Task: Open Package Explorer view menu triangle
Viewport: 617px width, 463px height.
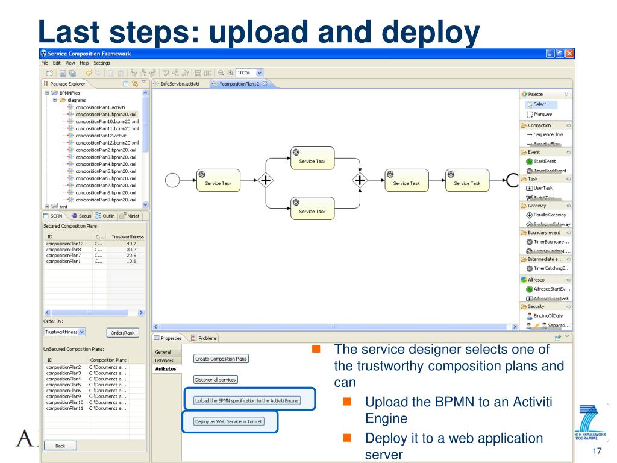Action: 144,81
